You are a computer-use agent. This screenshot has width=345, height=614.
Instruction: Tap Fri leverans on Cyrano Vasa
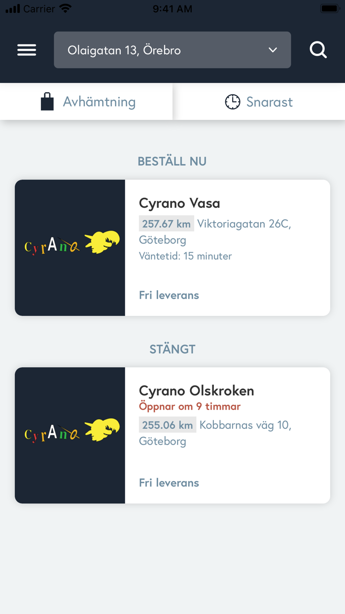(169, 295)
